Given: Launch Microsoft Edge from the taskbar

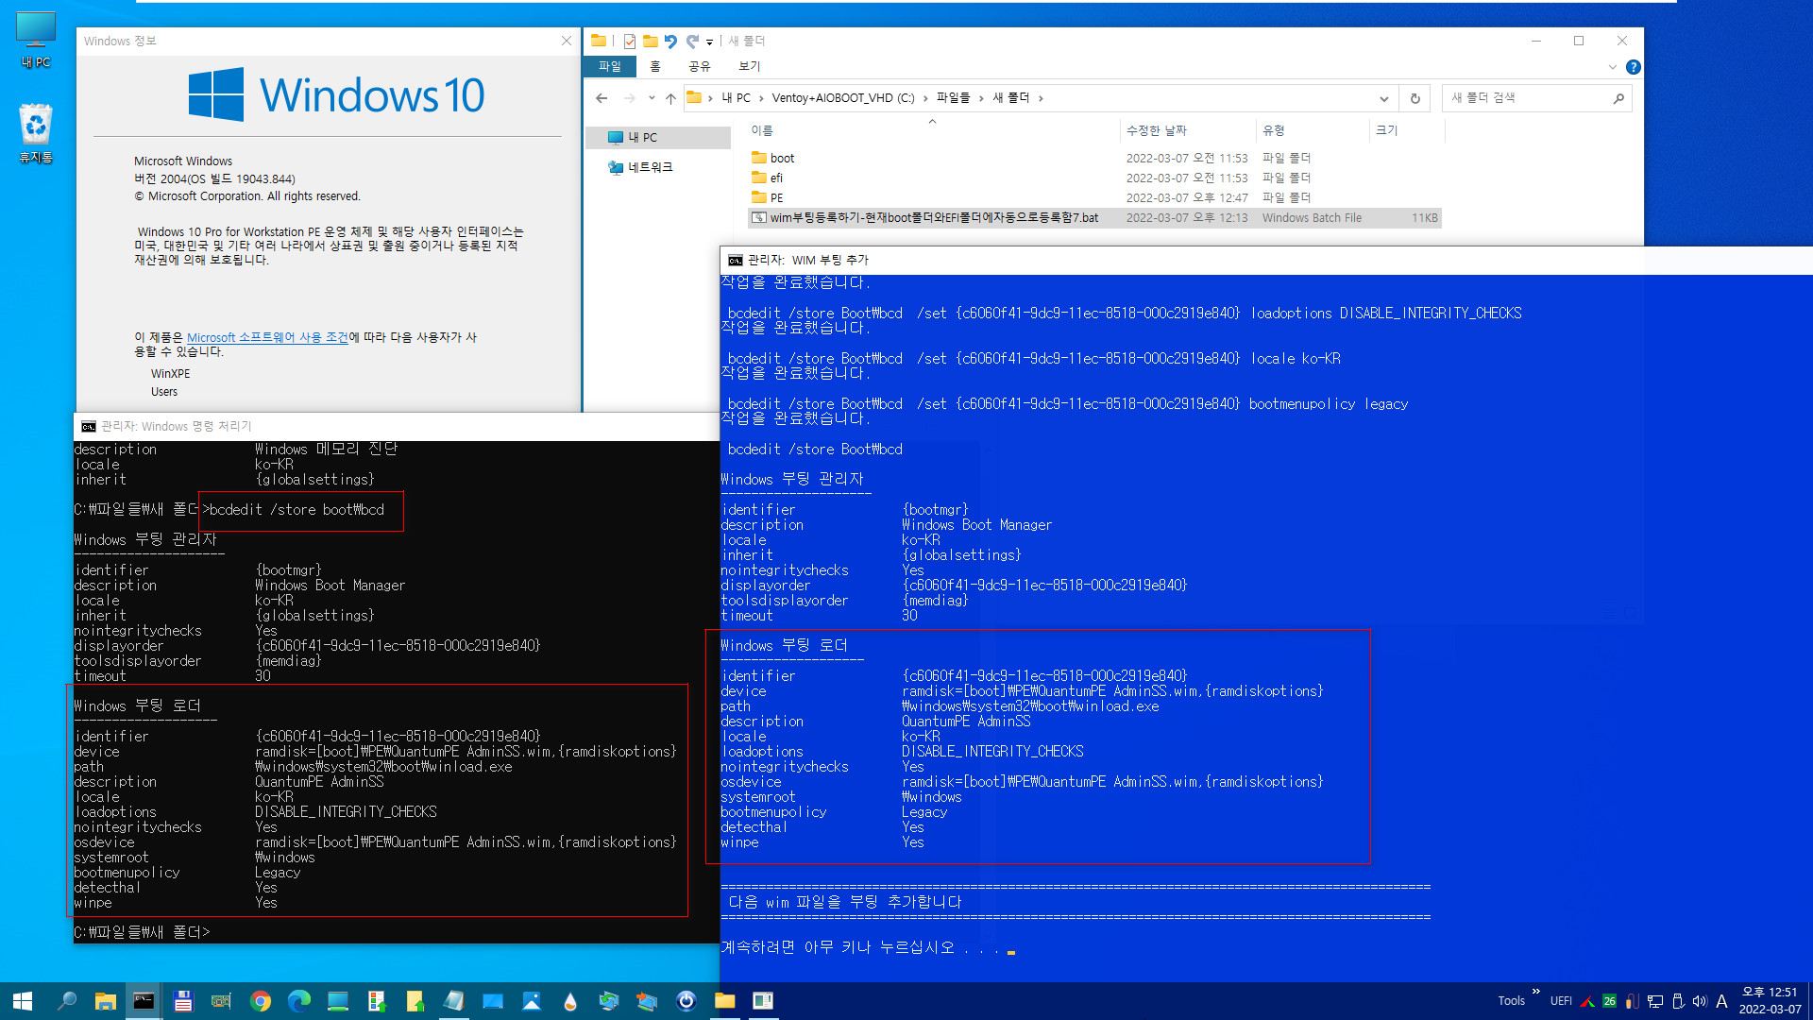Looking at the screenshot, I should point(299,1001).
